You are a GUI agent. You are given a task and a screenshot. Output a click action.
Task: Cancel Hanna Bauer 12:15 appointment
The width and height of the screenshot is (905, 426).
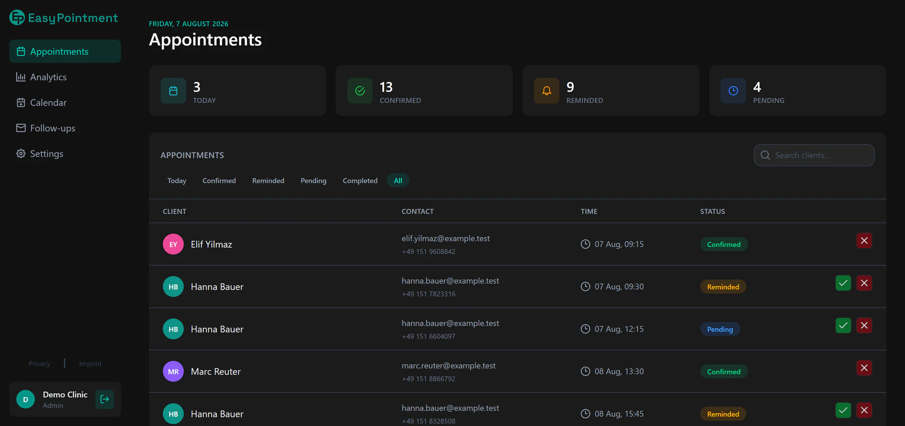pyautogui.click(x=864, y=326)
